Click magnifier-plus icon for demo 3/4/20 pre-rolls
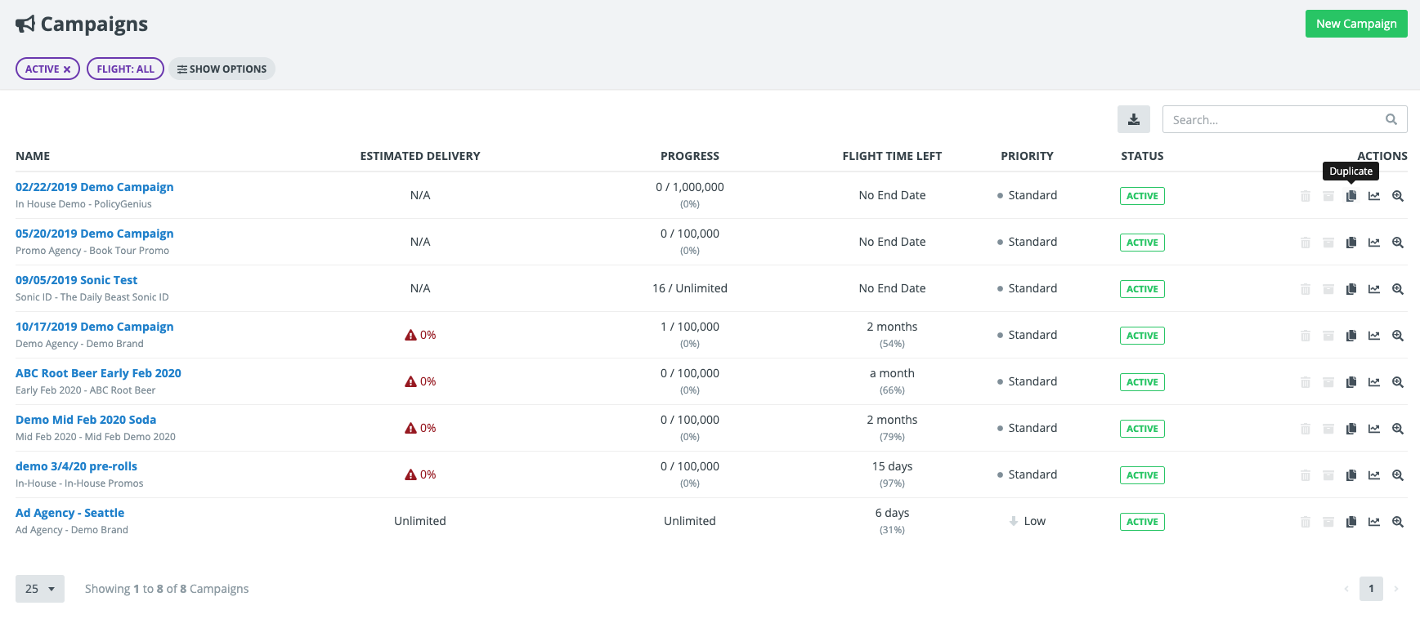Image resolution: width=1420 pixels, height=619 pixels. (x=1398, y=475)
